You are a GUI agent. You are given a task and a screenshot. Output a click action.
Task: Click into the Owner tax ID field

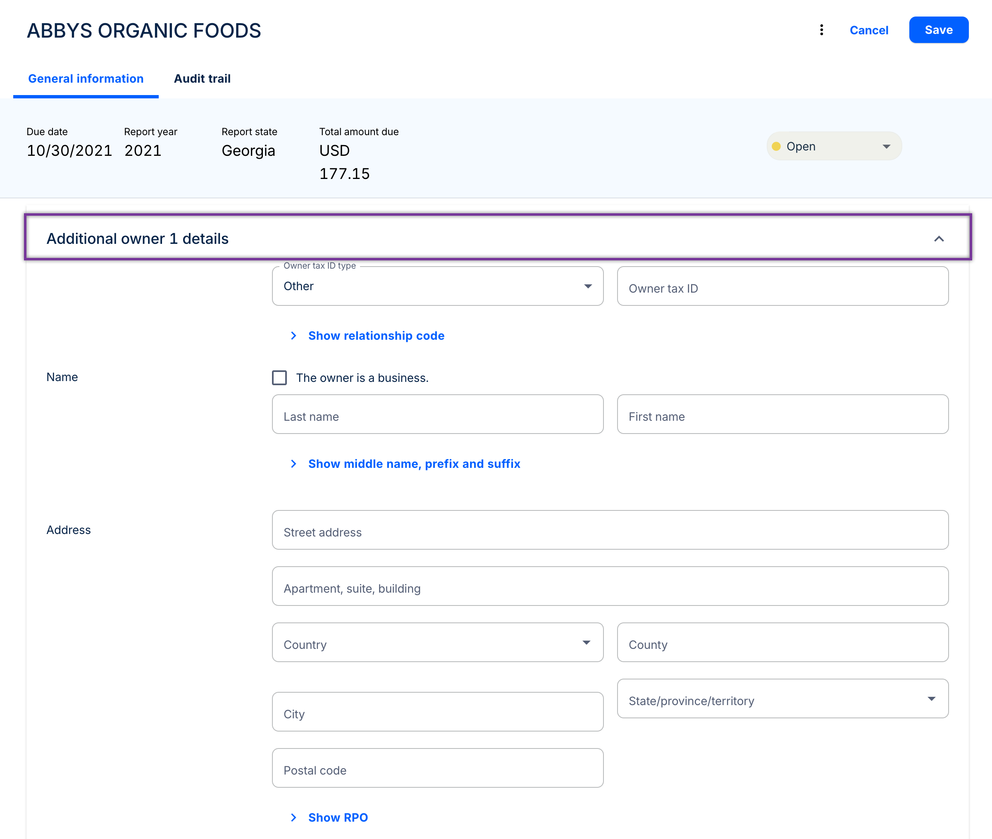click(782, 286)
